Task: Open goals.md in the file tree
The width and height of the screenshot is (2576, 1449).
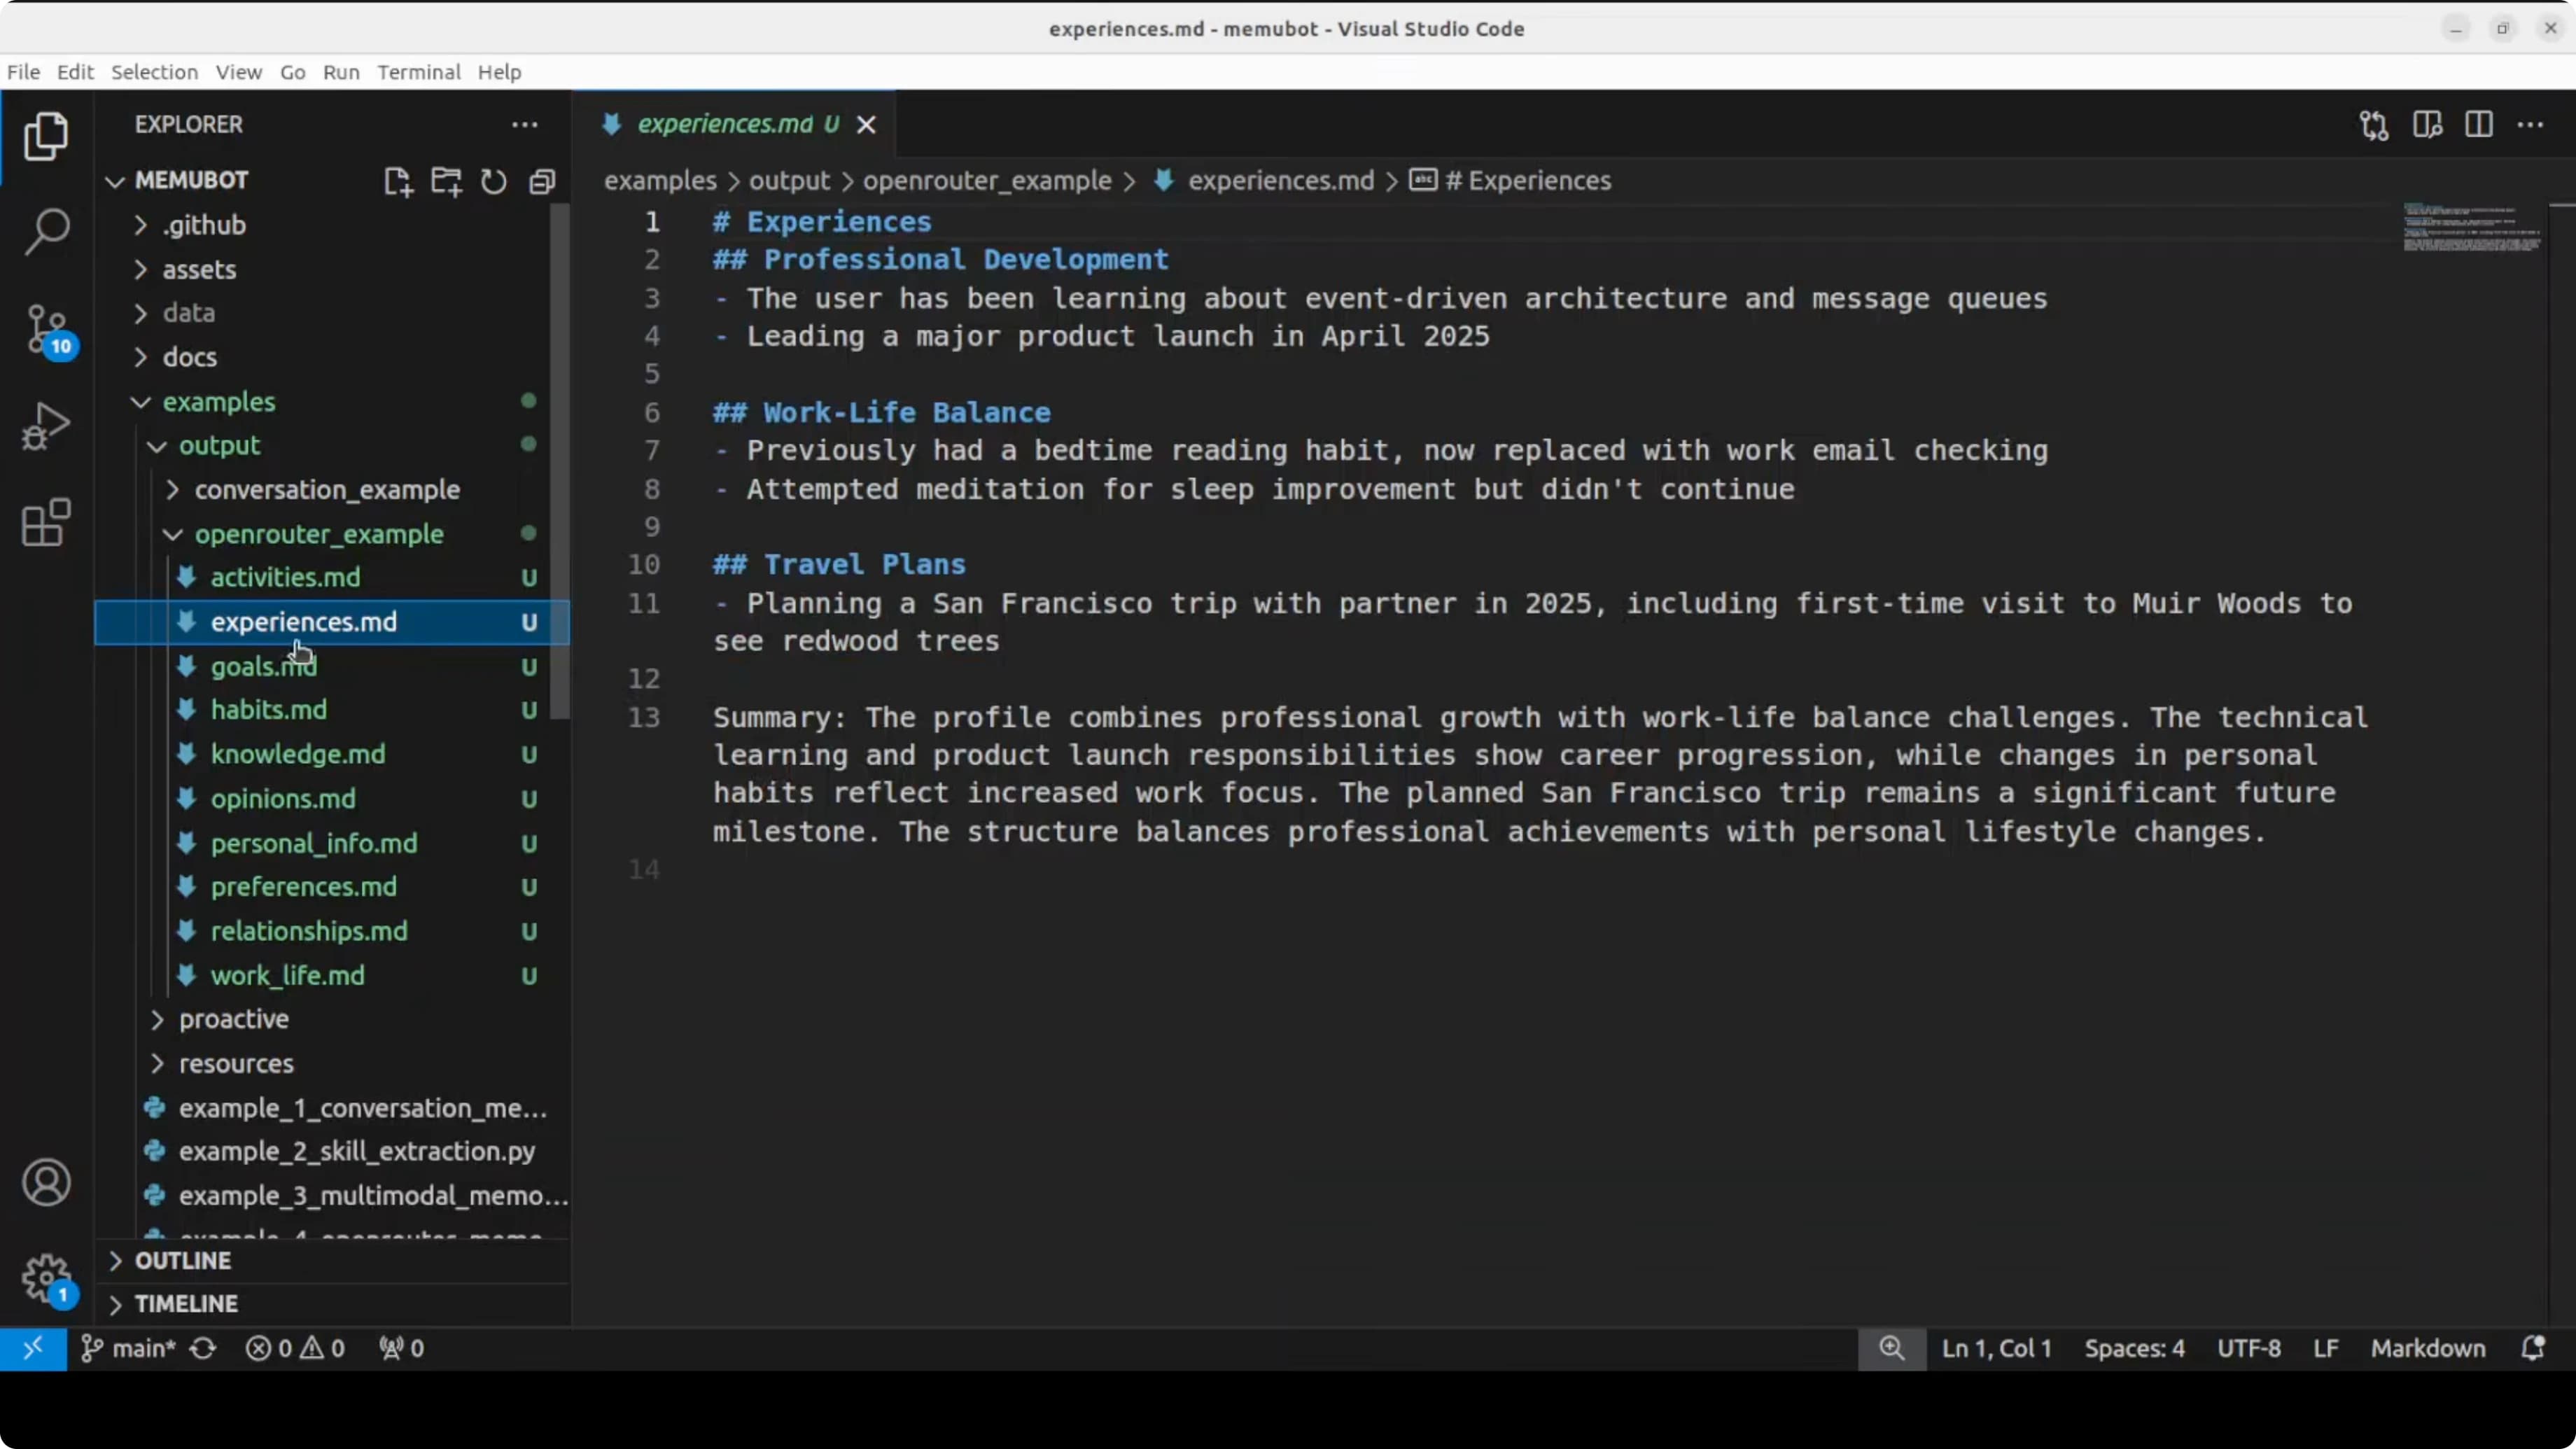Action: point(263,666)
